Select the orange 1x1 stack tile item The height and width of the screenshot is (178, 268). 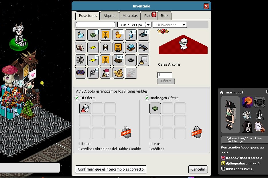[118, 48]
